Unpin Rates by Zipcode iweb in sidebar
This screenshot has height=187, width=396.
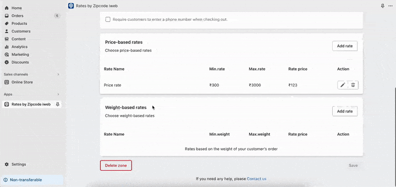point(57,104)
